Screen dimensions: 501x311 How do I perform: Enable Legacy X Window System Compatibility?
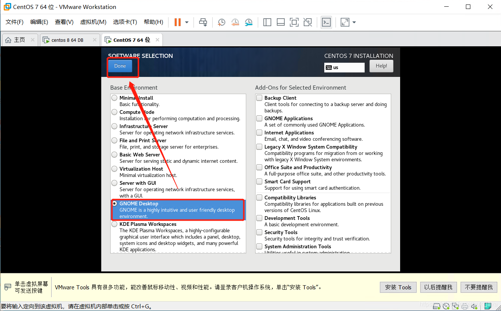(x=259, y=147)
